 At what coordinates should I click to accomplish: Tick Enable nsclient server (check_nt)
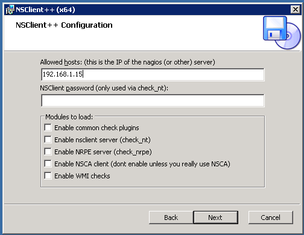click(x=48, y=140)
